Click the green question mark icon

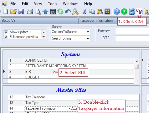tap(124, 12)
